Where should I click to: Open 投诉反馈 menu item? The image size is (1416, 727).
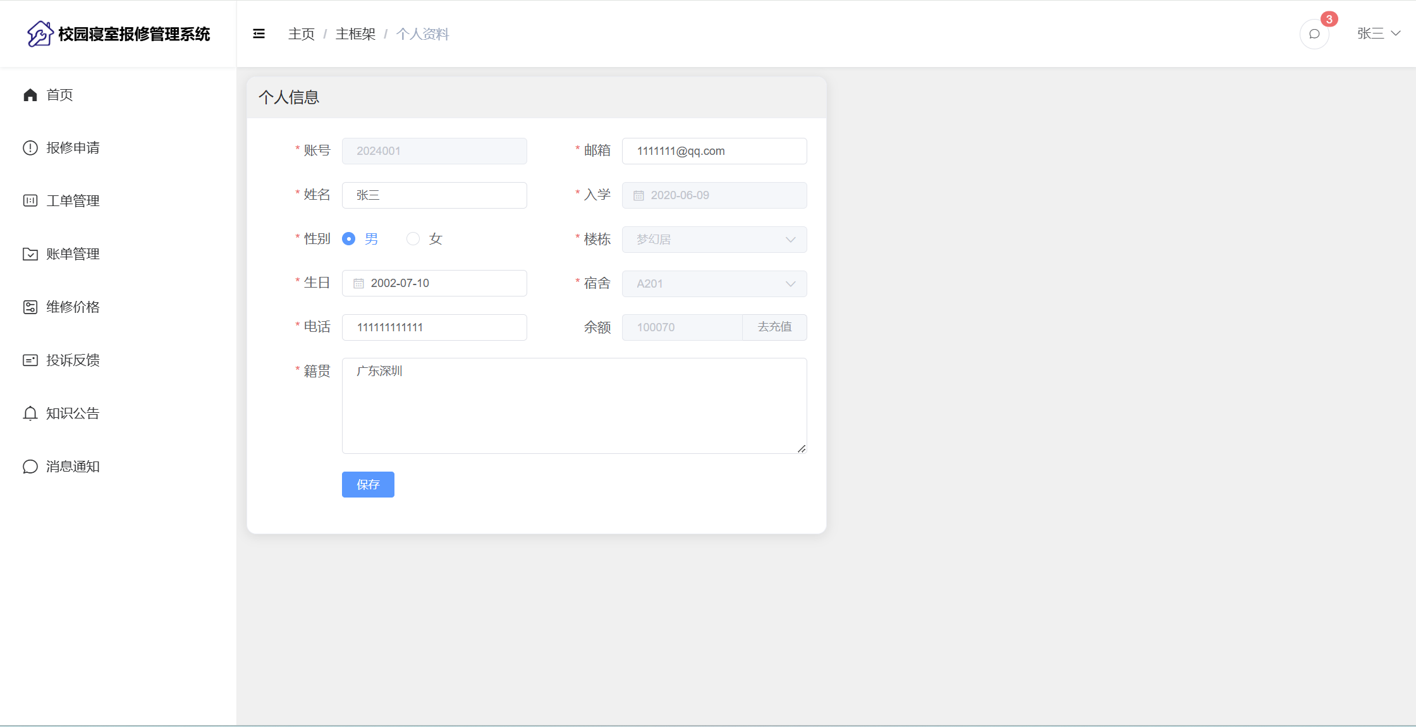[73, 360]
